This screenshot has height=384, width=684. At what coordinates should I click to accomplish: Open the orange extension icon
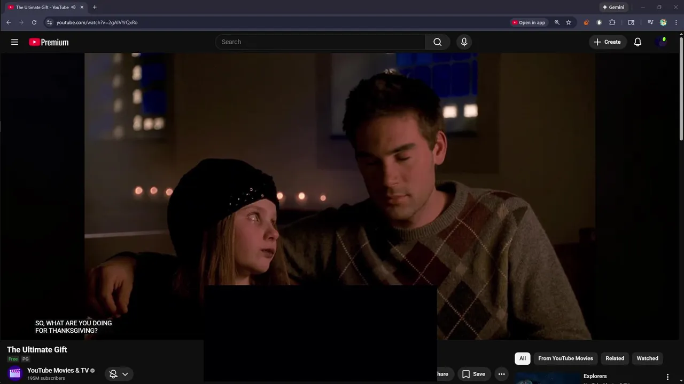(586, 22)
